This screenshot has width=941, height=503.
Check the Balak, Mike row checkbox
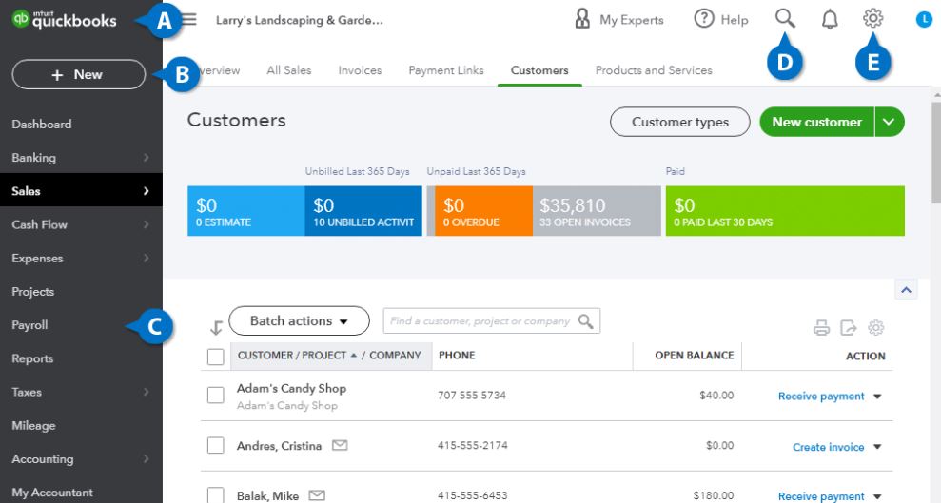coord(215,495)
